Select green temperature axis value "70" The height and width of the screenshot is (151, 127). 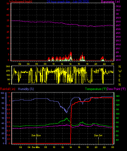117,127
